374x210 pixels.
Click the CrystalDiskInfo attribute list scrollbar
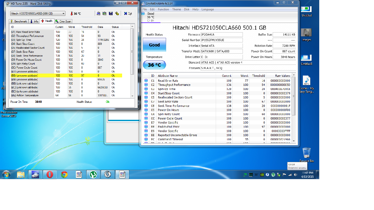(x=294, y=96)
